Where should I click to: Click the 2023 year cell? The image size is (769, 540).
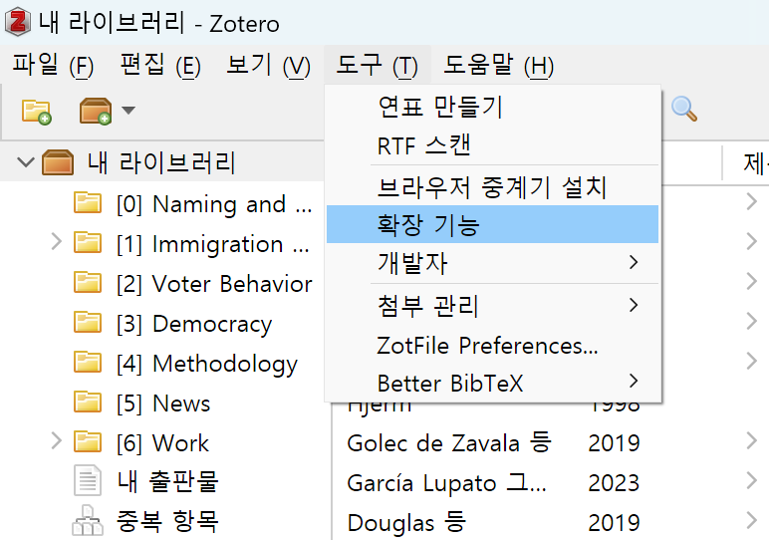coord(614,483)
